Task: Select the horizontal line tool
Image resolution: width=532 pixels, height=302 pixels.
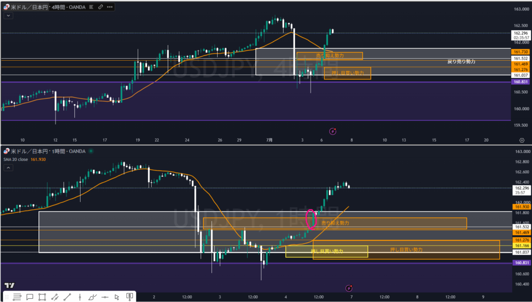Action: coord(105,297)
